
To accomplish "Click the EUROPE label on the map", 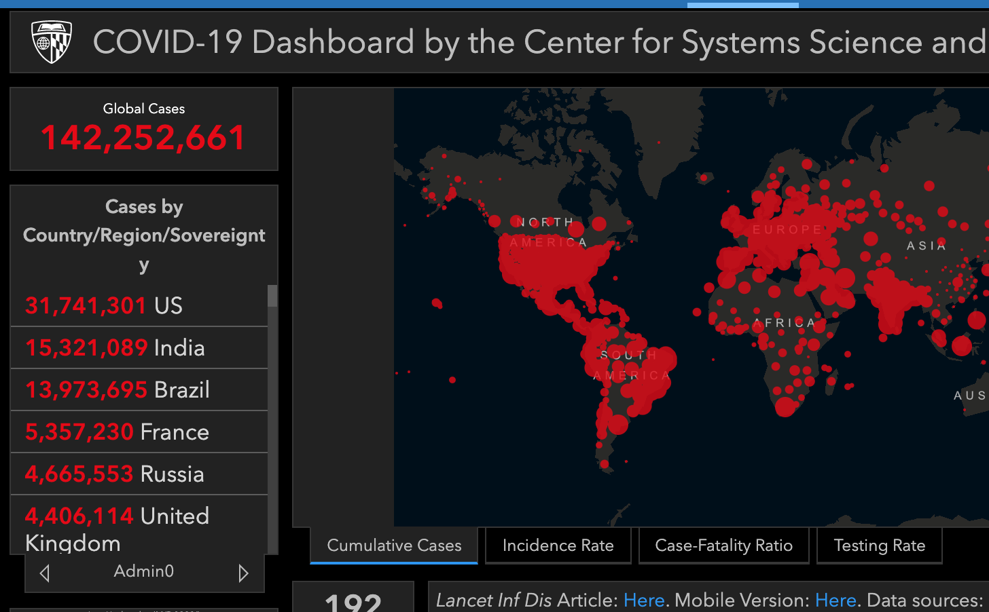I will pos(787,229).
